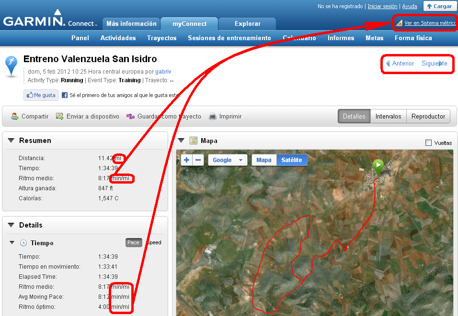This screenshot has width=458, height=316.
Task: Click the Guardar como trayecto icon
Action: coord(130,116)
